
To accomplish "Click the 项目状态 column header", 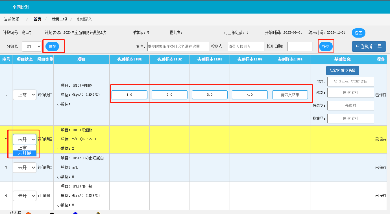I will (x=25, y=59).
